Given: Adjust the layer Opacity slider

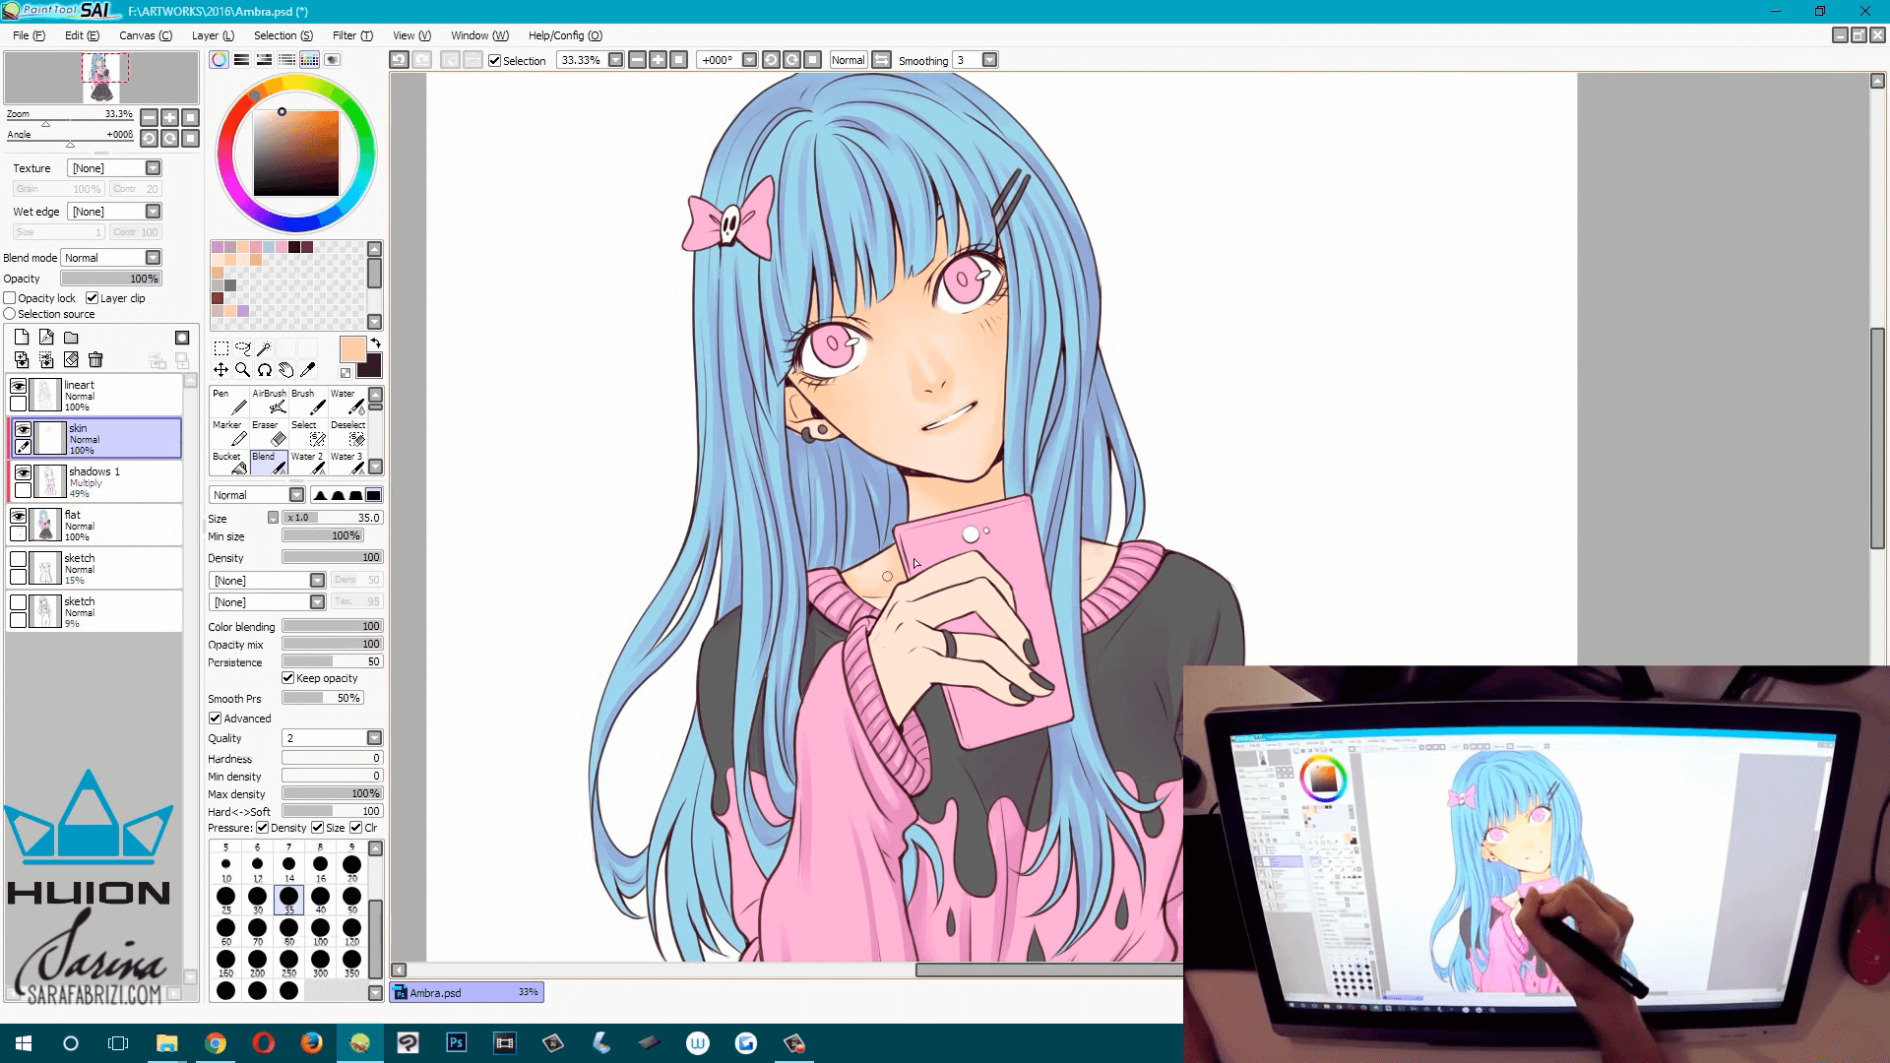Looking at the screenshot, I should point(110,279).
